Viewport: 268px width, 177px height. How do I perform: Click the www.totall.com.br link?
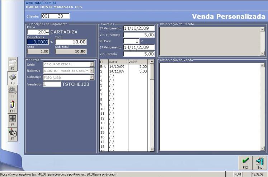coord(41,3)
